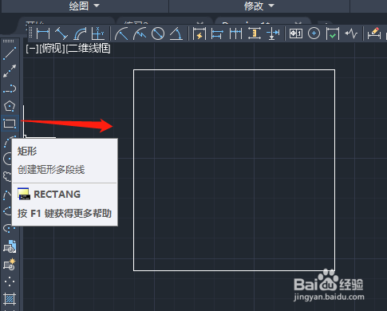Open the geometric Tolerance tool
This screenshot has height=311, width=387.
pyautogui.click(x=296, y=33)
